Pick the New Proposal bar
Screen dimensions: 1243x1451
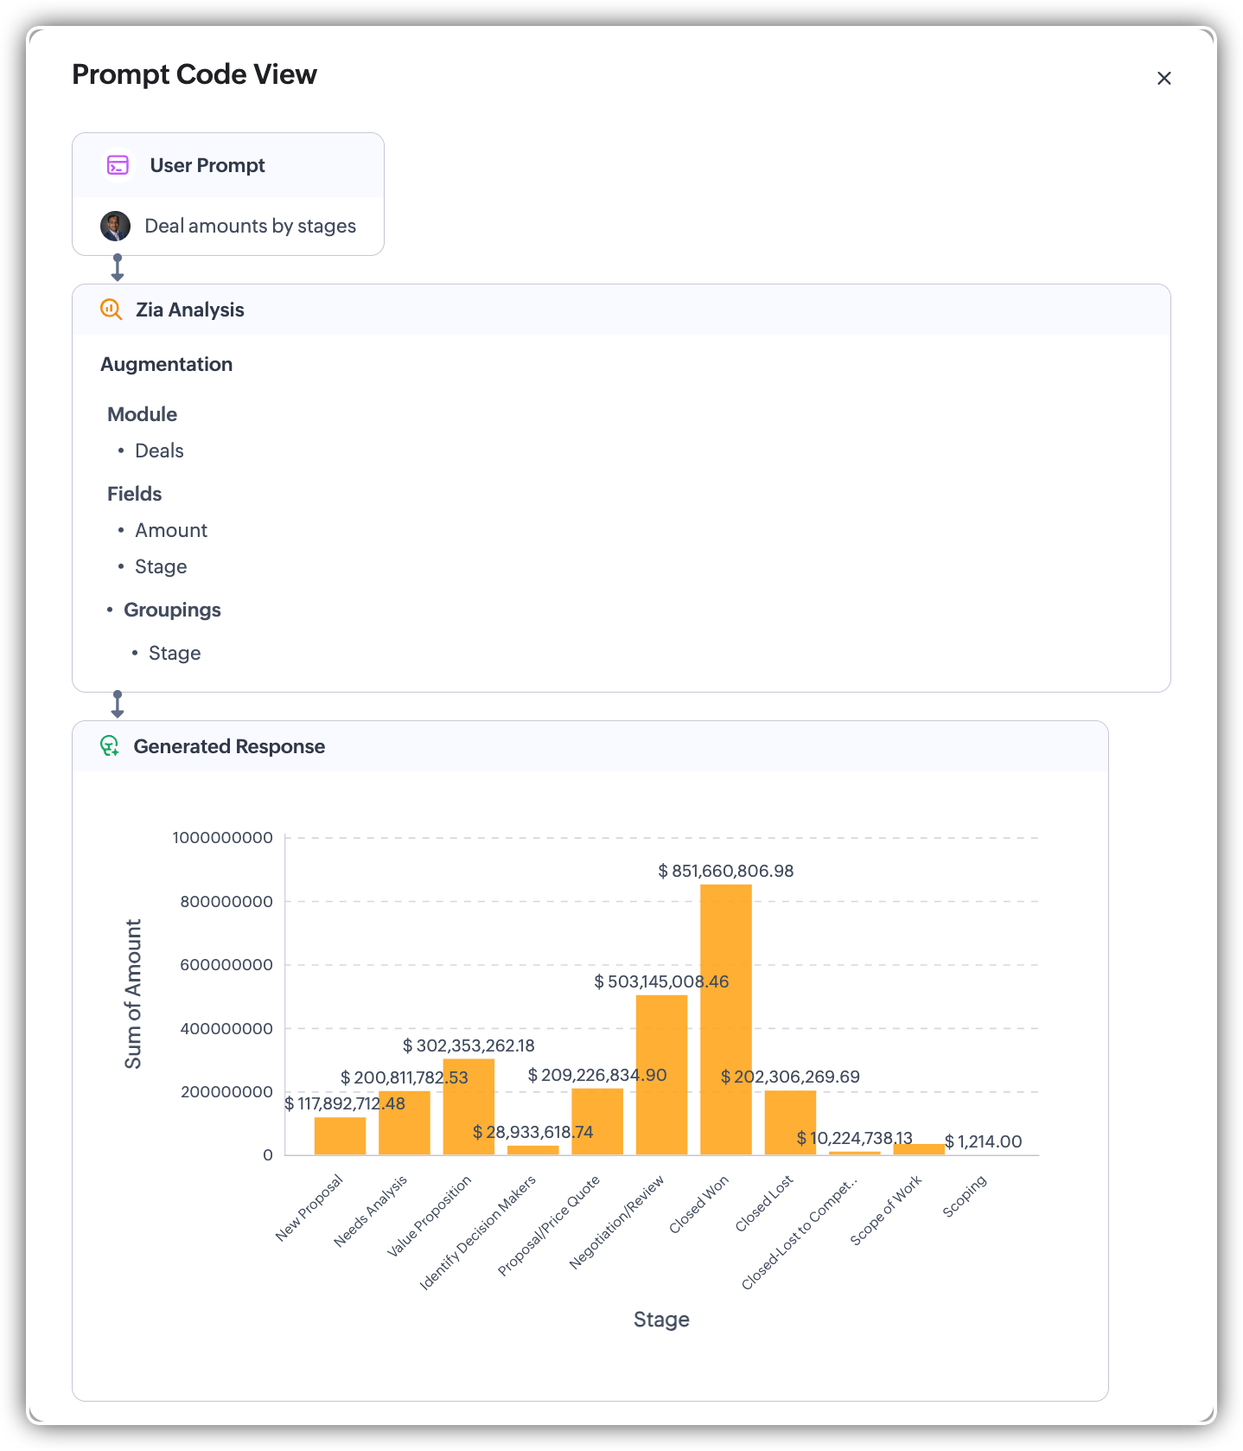coord(340,1136)
